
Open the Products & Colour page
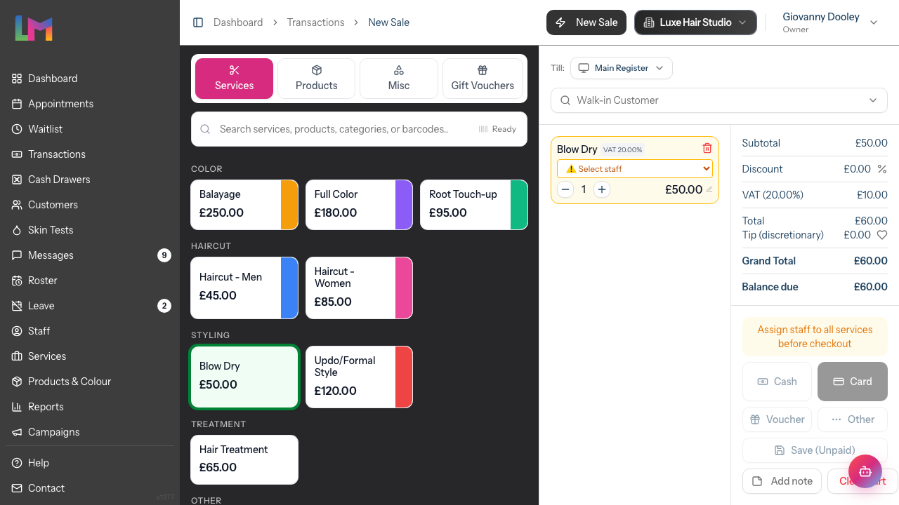pyautogui.click(x=90, y=382)
